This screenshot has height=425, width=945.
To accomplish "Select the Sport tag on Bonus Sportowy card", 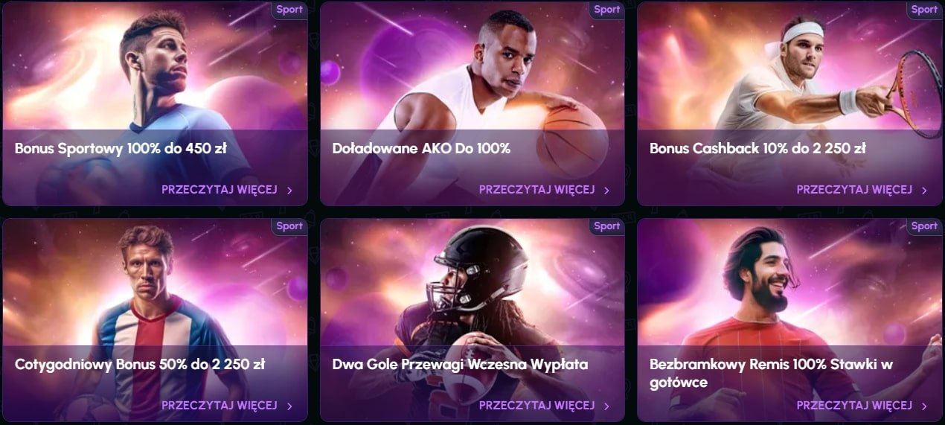I will coord(289,10).
